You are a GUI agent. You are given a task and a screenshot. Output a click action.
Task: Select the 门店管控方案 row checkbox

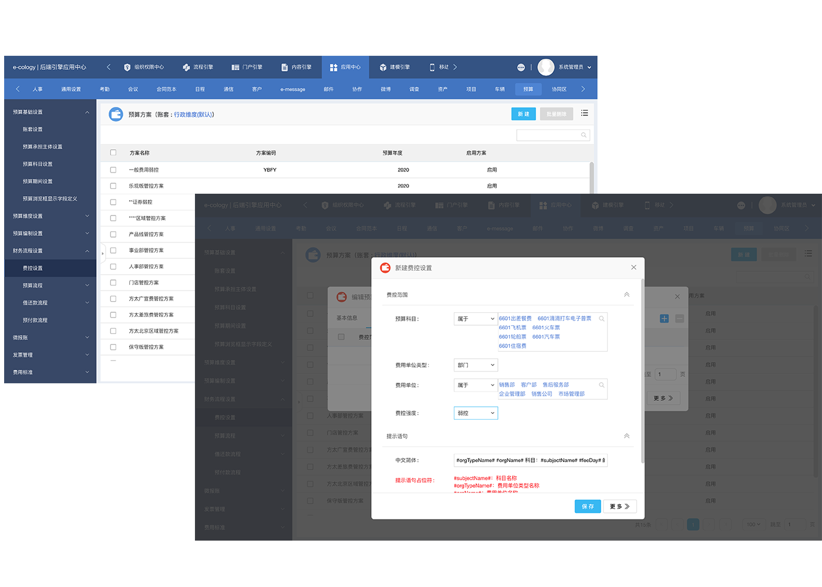click(x=113, y=282)
